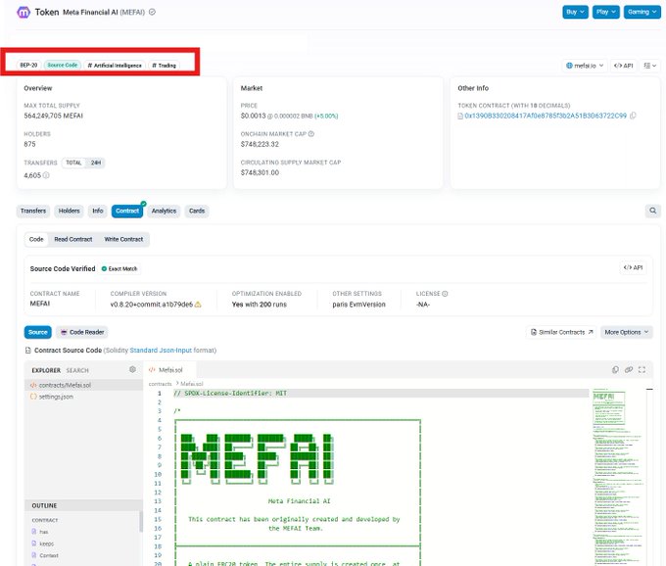Image resolution: width=666 pixels, height=566 pixels.
Task: Click the purple site logo icon
Action: [x=24, y=13]
